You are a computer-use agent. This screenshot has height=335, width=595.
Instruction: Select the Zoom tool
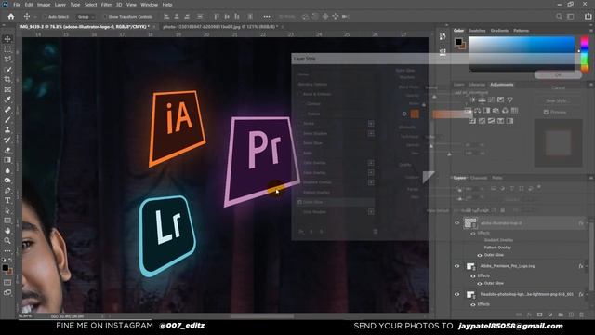7,240
